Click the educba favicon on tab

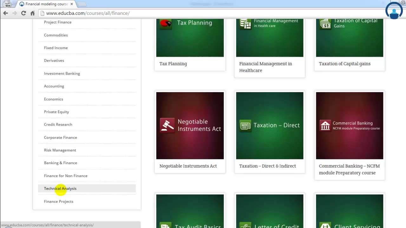22,4
